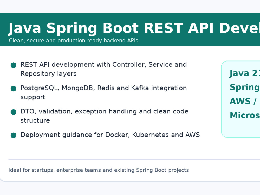This screenshot has height=195, width=260.
Task: Click the bullet text about Controller, Service and Repository layers
Action: pos(104,69)
